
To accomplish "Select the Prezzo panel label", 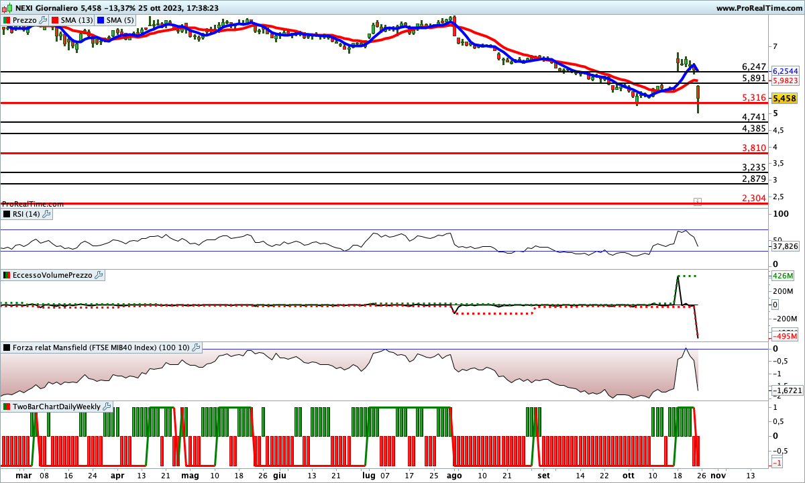I will [25, 20].
